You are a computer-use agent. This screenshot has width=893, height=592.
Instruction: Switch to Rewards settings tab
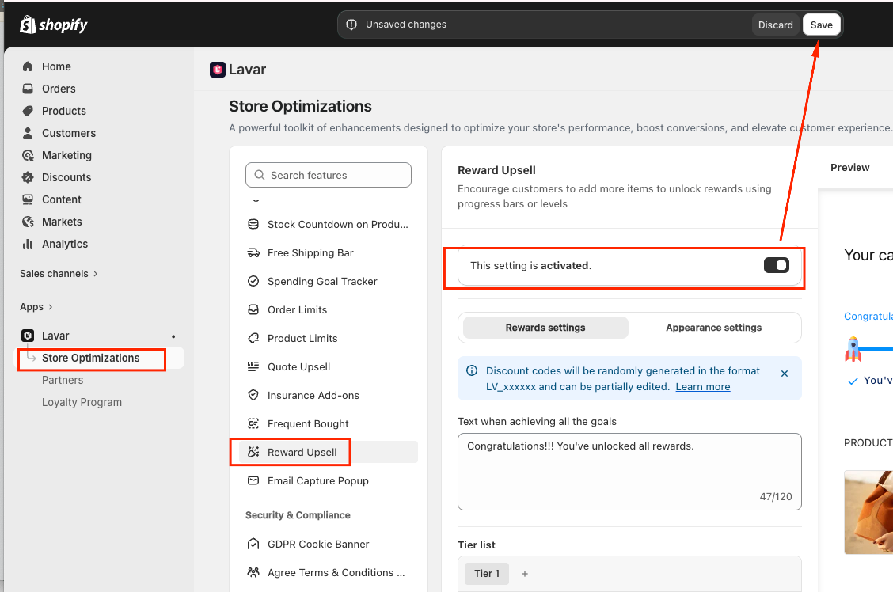(545, 328)
